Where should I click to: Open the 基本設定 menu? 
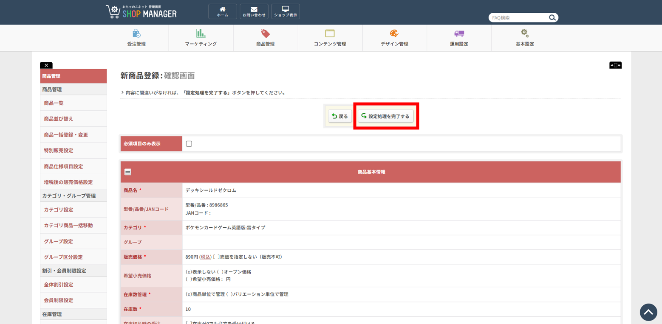pos(524,38)
